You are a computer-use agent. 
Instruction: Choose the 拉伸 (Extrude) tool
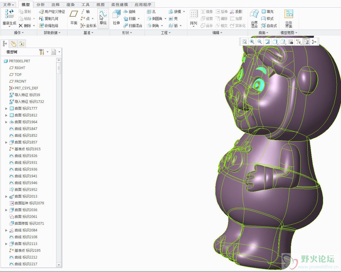(116, 17)
